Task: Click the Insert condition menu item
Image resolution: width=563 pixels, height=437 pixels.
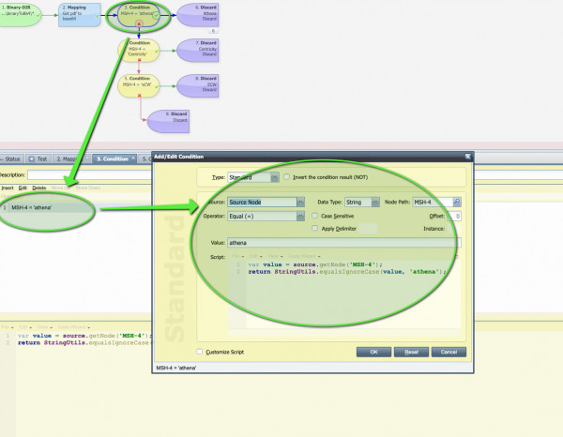Action: click(8, 188)
